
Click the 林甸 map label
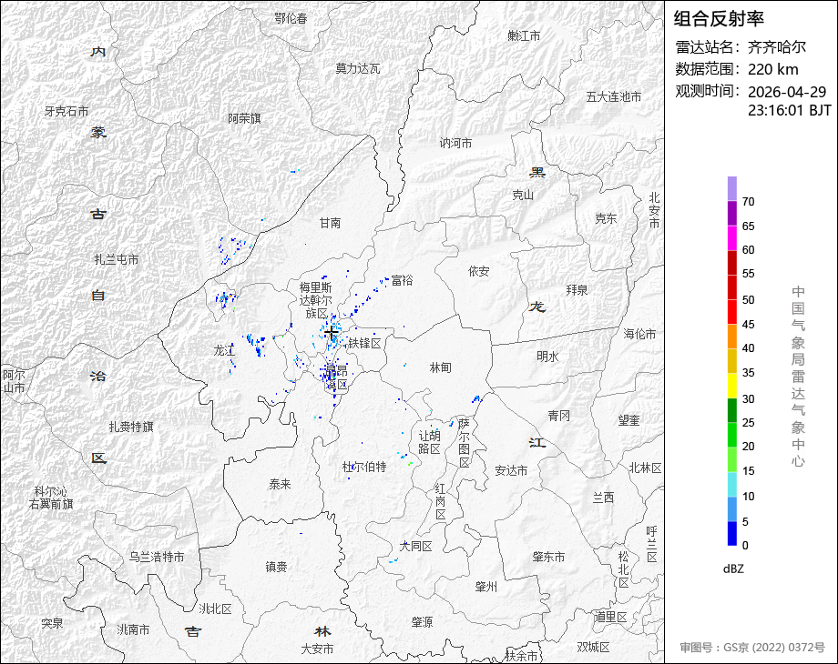pos(440,367)
